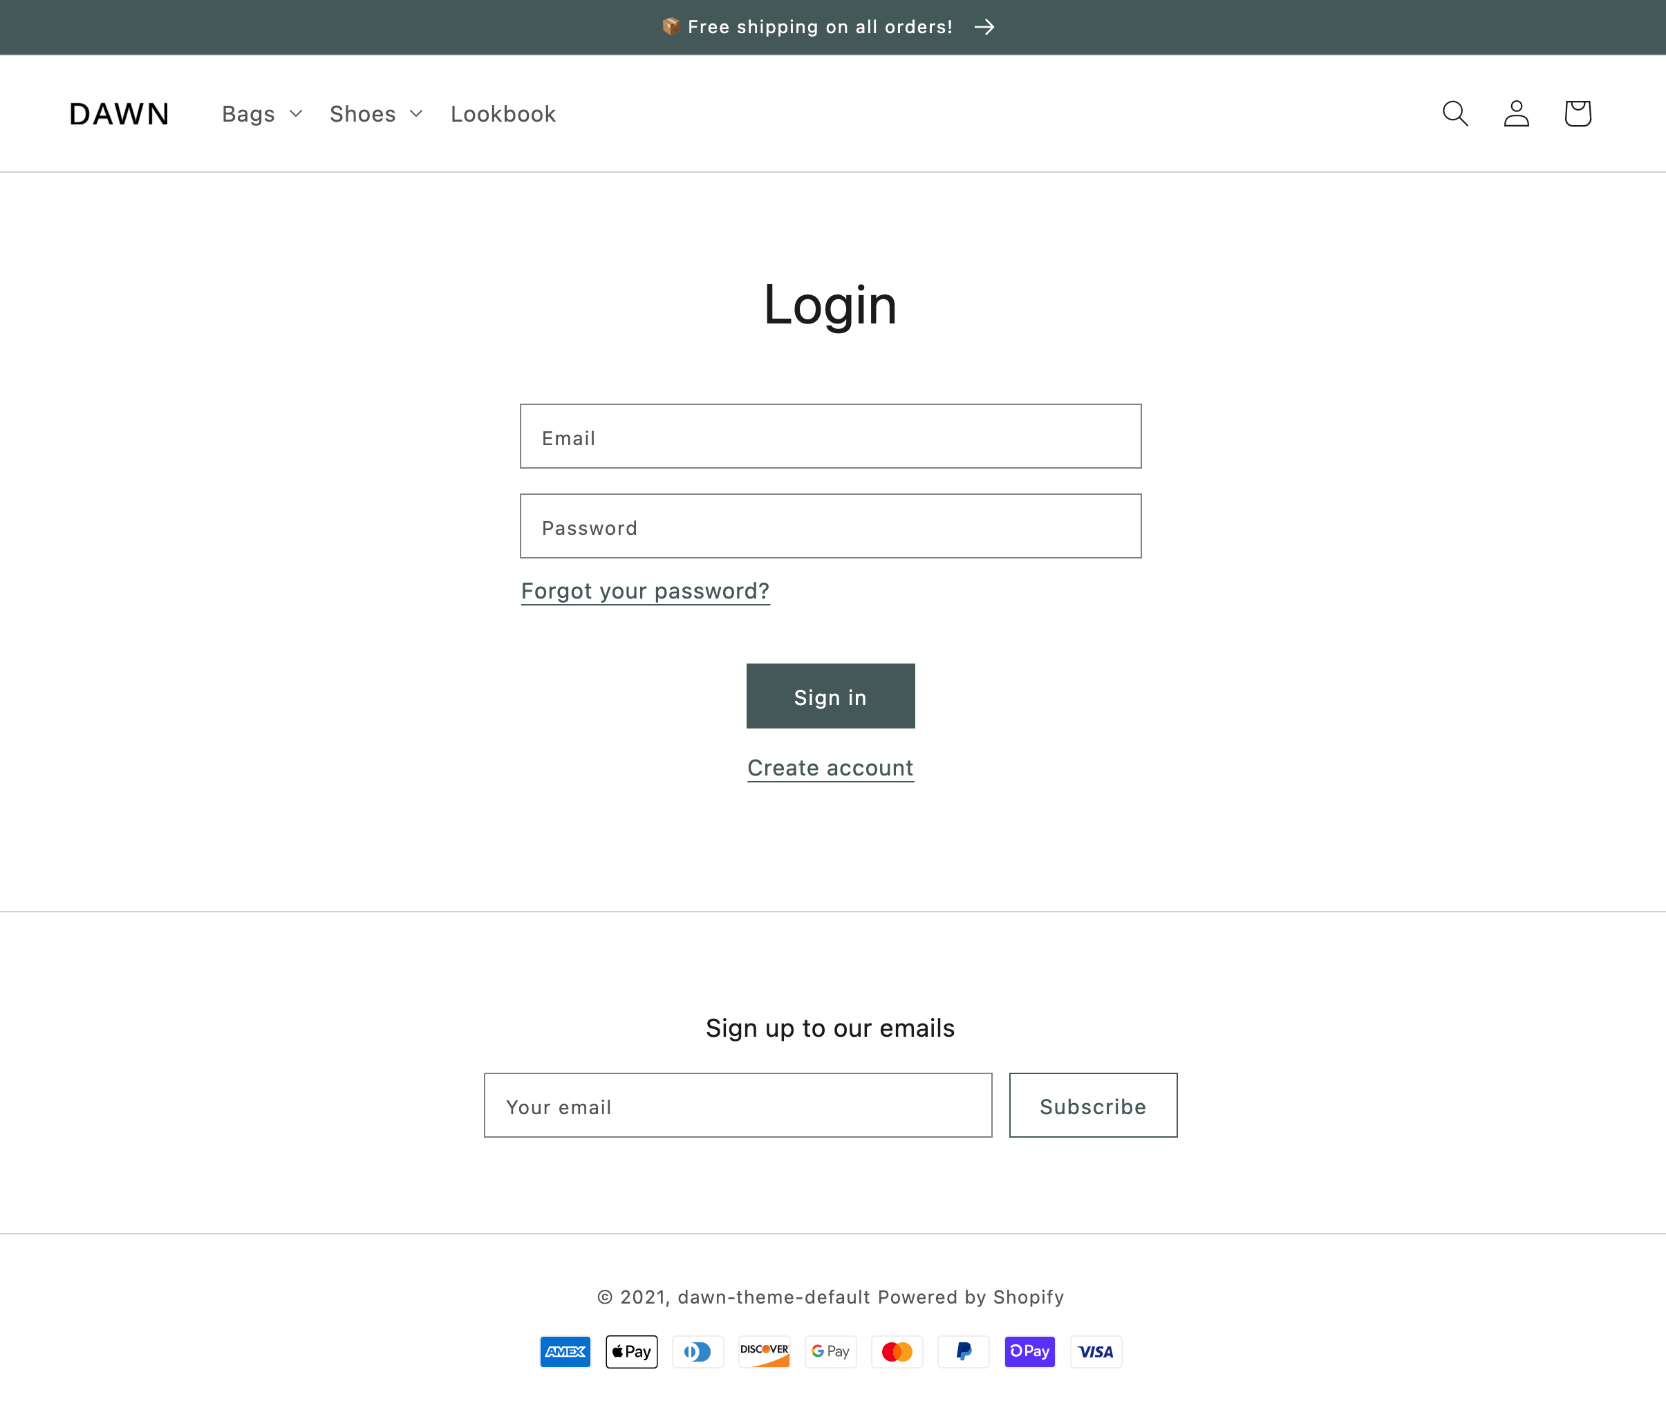1666x1410 pixels.
Task: Go to DAWN store home logo
Action: [x=119, y=114]
